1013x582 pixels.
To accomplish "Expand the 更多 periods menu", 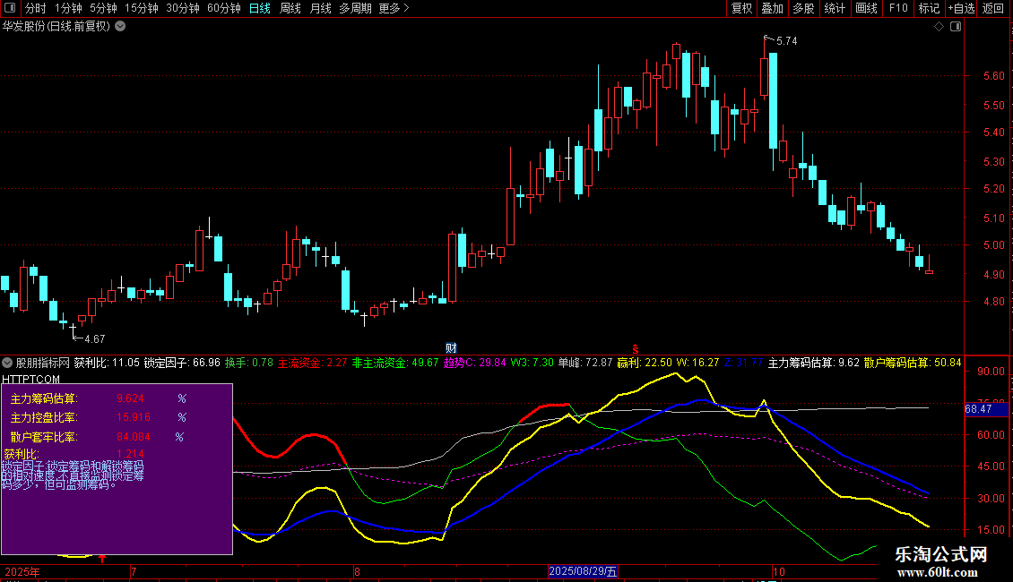I will pyautogui.click(x=394, y=8).
